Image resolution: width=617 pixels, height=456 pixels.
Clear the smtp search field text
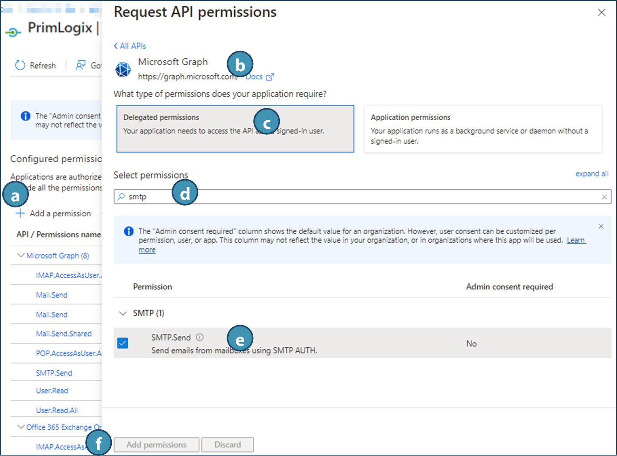(604, 197)
